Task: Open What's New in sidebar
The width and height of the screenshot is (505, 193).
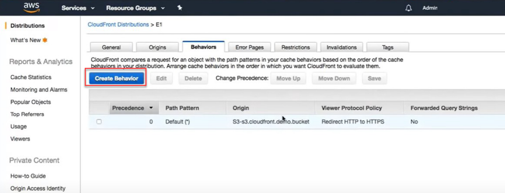Action: (25, 40)
